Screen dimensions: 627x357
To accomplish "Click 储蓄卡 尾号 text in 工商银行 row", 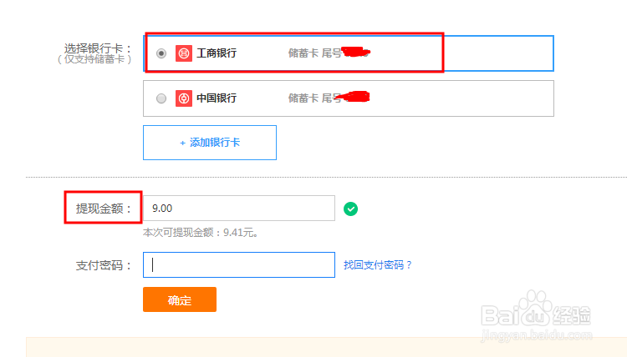I will (x=314, y=53).
